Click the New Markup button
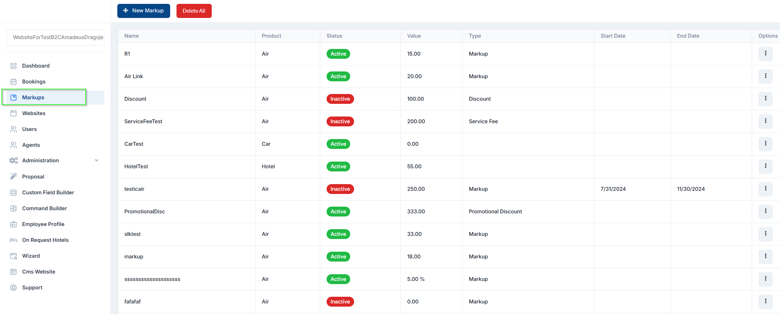Viewport: 780px width, 314px height. pos(144,11)
